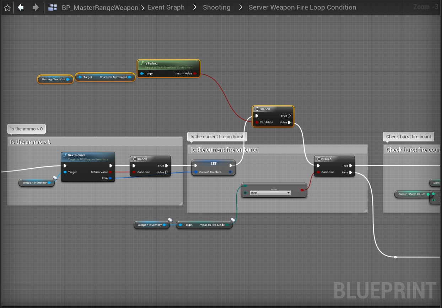Click the Next Round Item output pin
The image size is (442, 308).
pos(110,178)
